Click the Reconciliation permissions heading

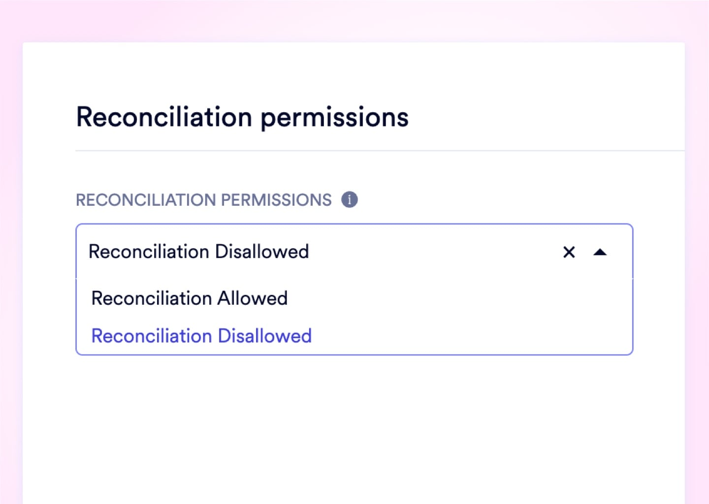tap(242, 117)
